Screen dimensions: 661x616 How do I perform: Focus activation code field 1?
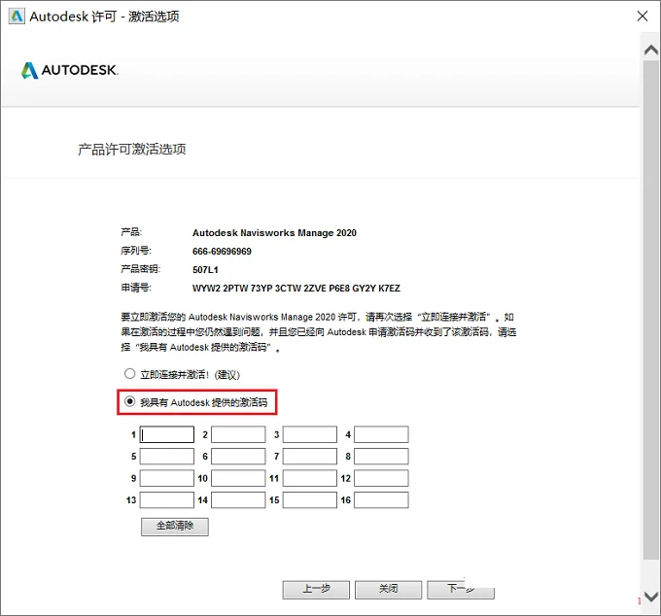[167, 434]
